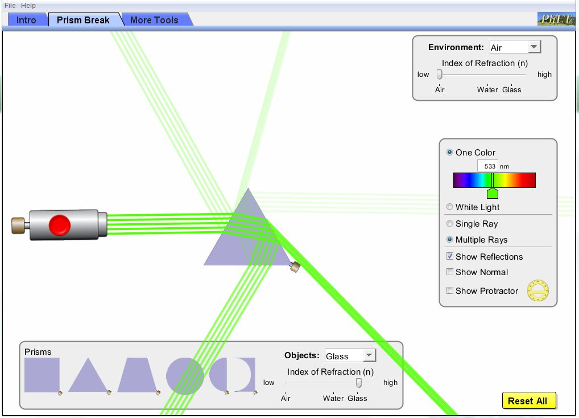Click the PhET logo
This screenshot has height=418, width=579.
tap(556, 19)
